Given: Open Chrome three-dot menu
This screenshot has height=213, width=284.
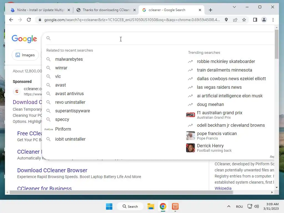Looking at the screenshot, I should 273,20.
